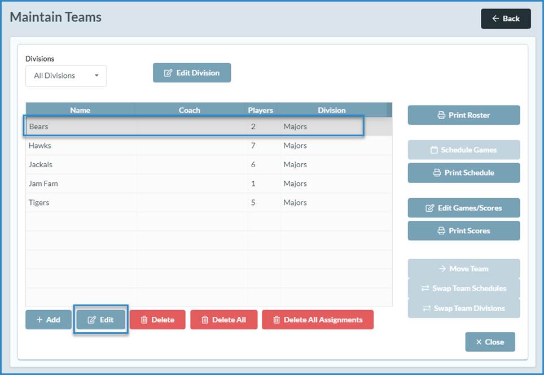Click arrow icon on Move Team
Image resolution: width=544 pixels, height=375 pixels.
pyautogui.click(x=442, y=269)
